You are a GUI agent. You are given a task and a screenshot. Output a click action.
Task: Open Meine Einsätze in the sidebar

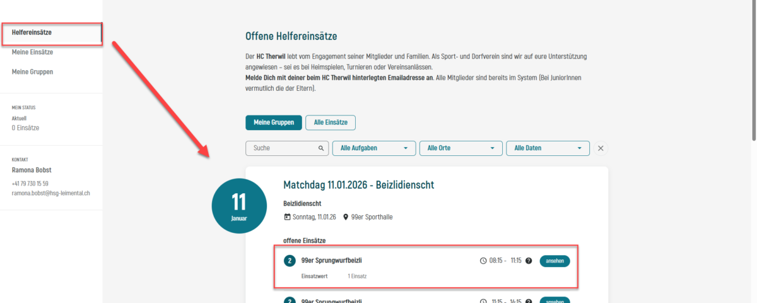coord(32,52)
